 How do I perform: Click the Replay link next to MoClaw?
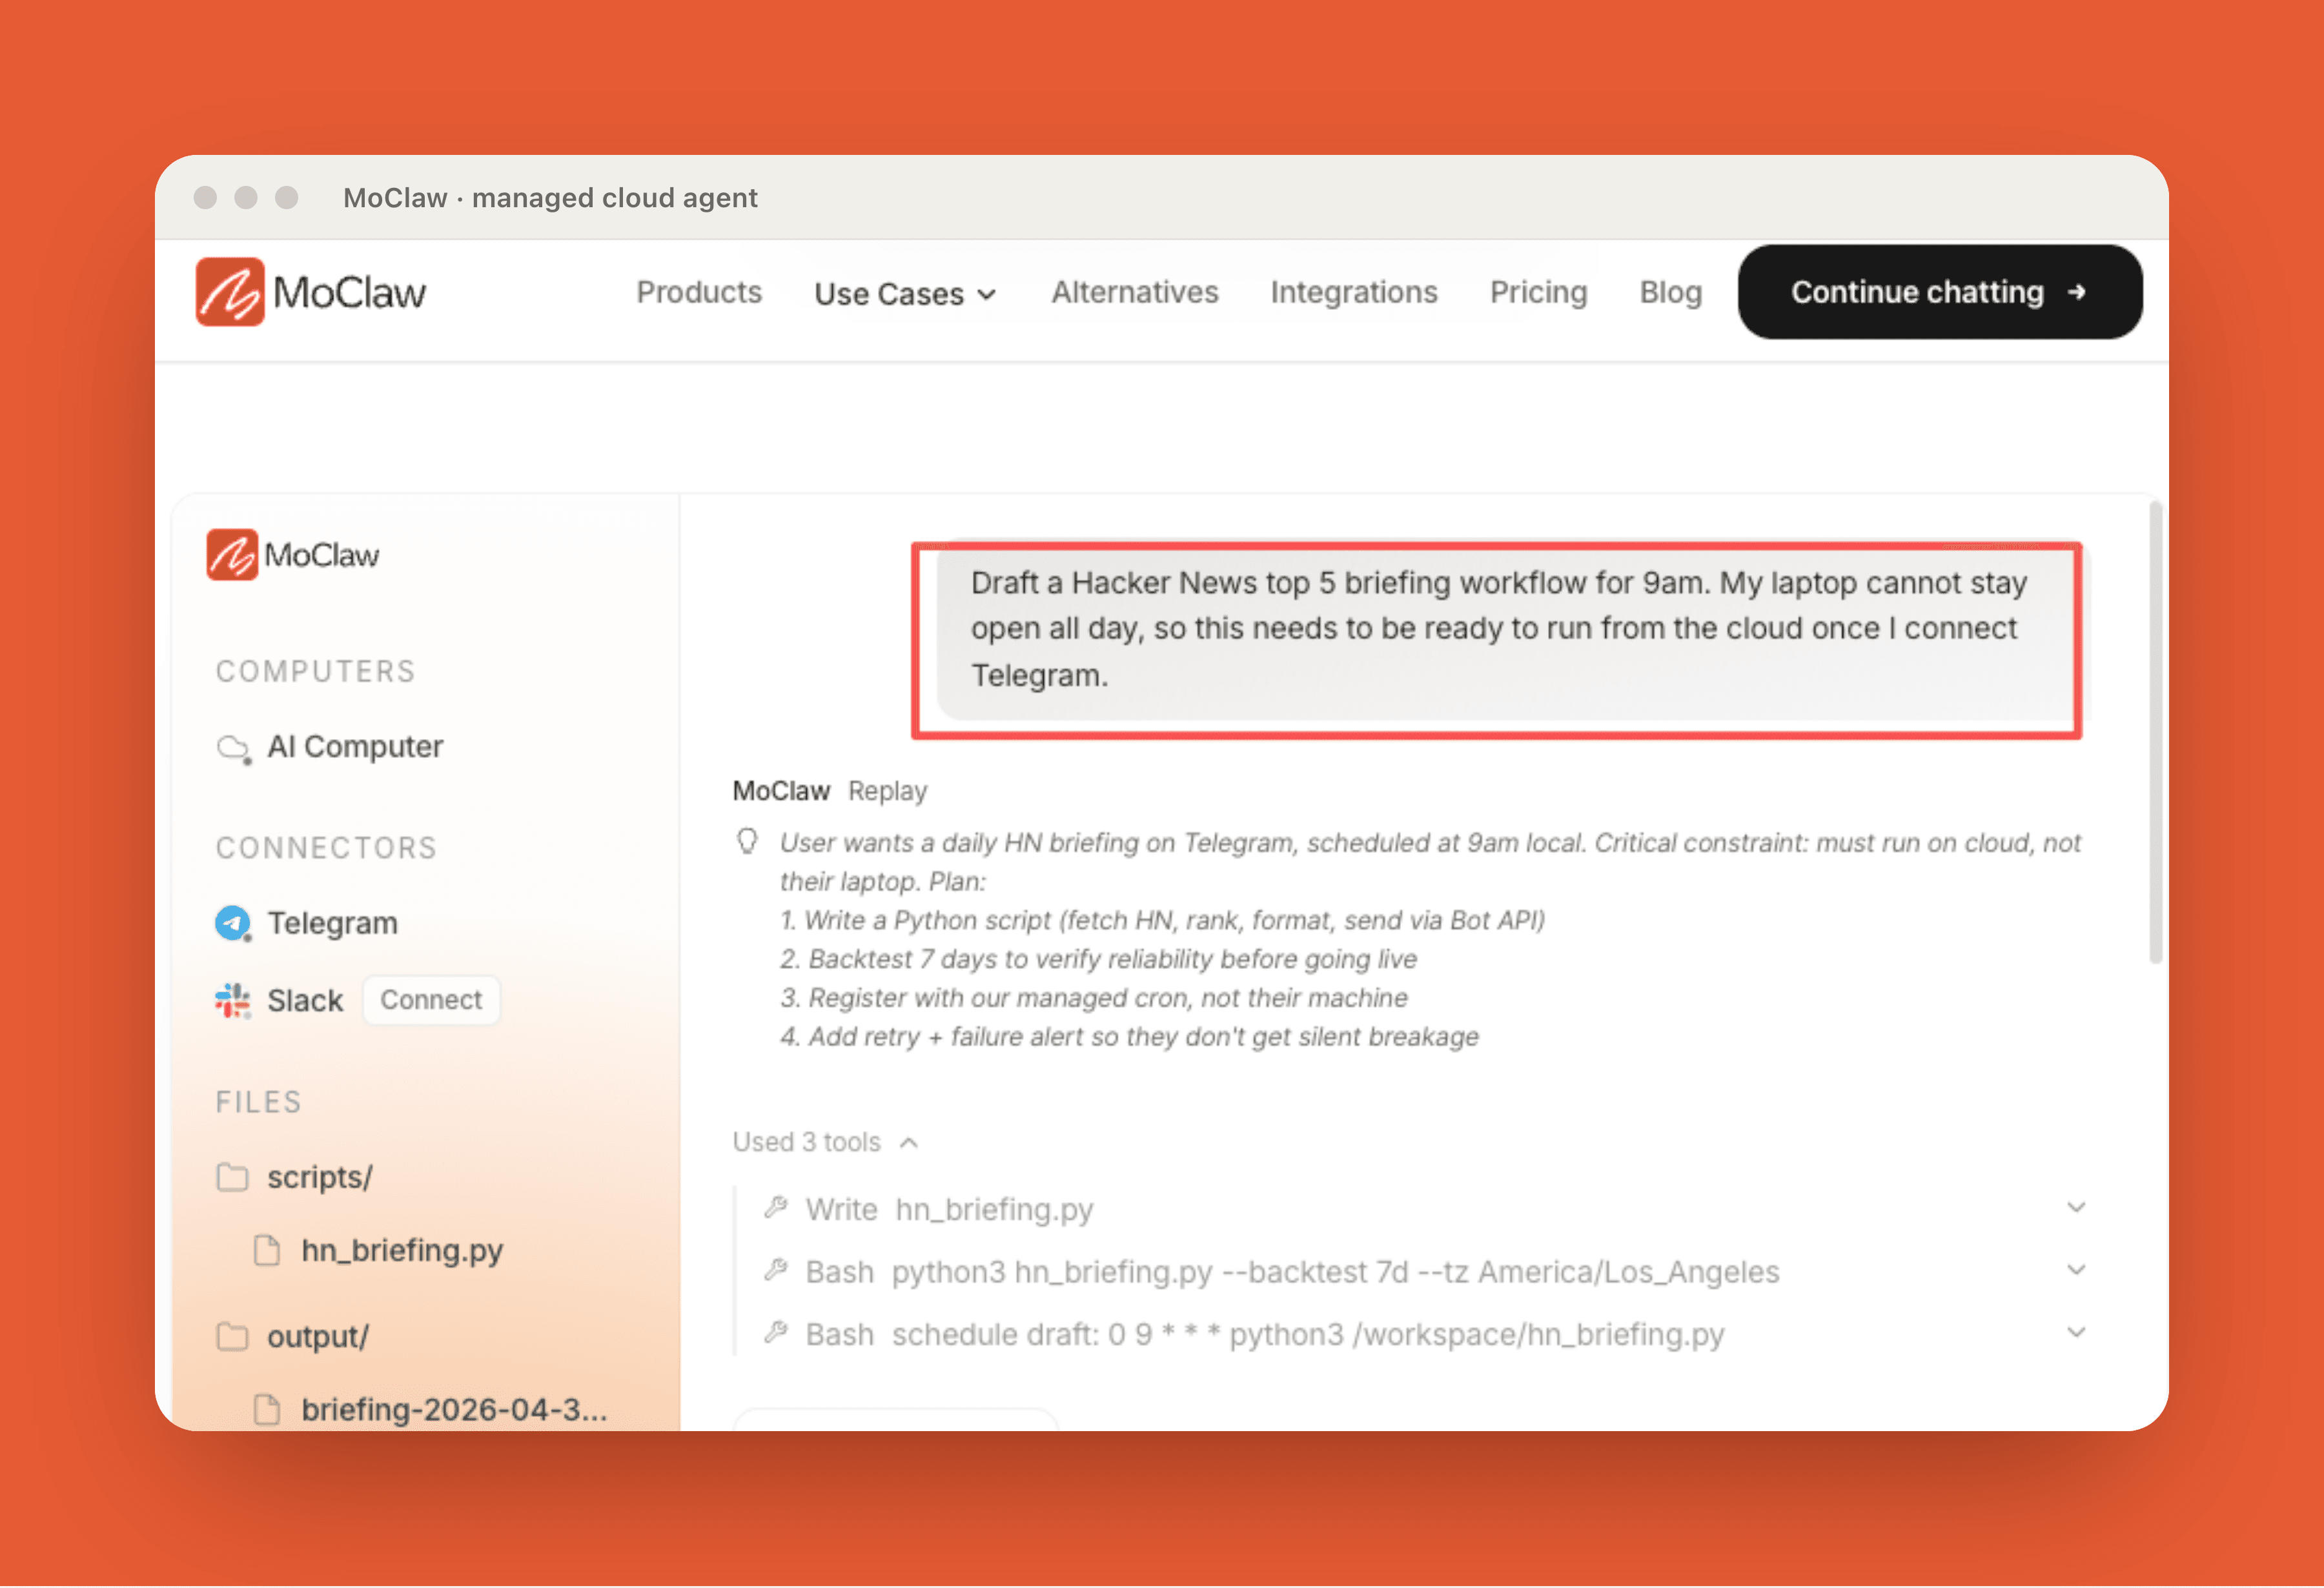pos(888,791)
